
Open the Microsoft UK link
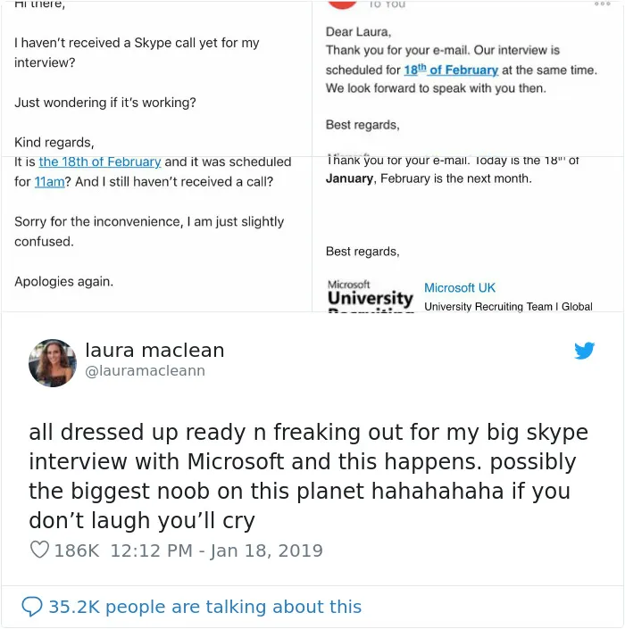tap(460, 287)
